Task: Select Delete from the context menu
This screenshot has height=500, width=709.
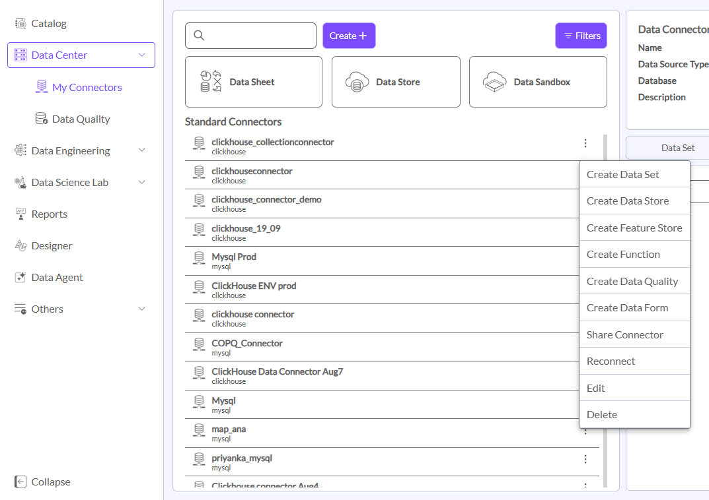Action: (602, 415)
